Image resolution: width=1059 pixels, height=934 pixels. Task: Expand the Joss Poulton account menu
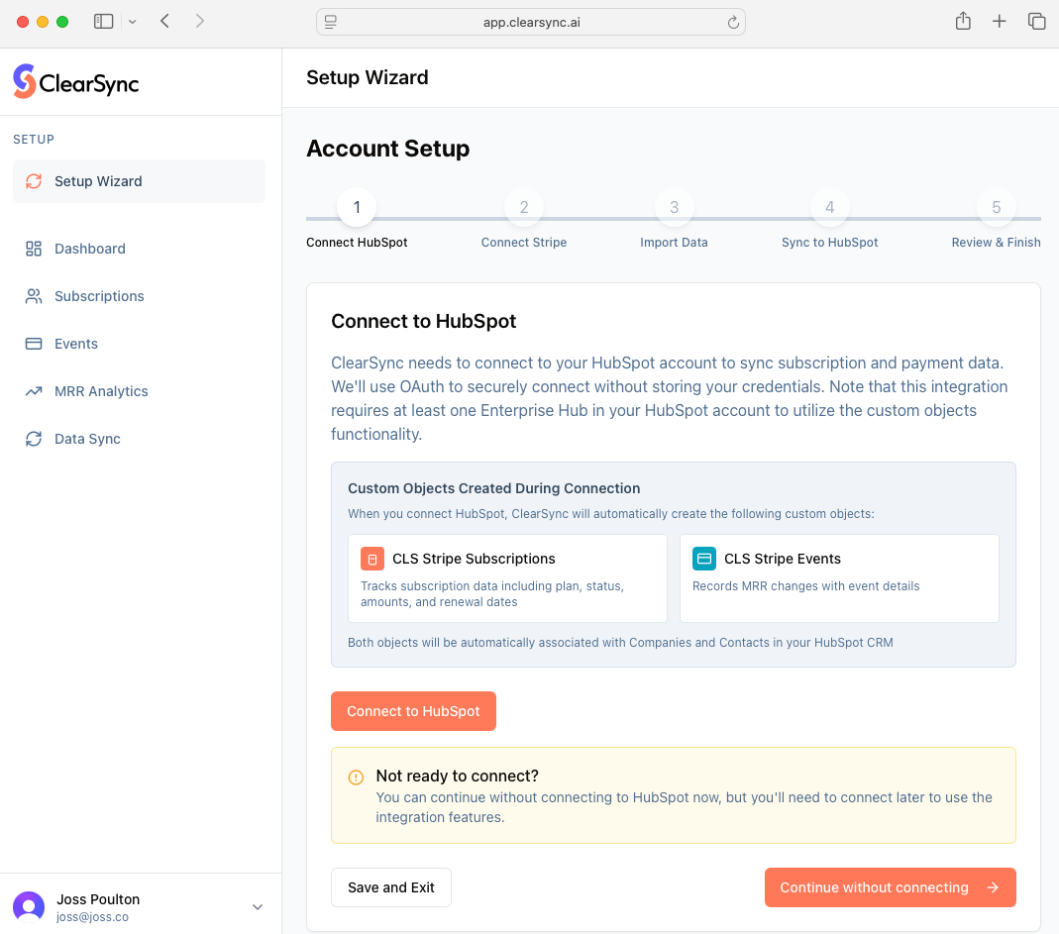coord(258,907)
